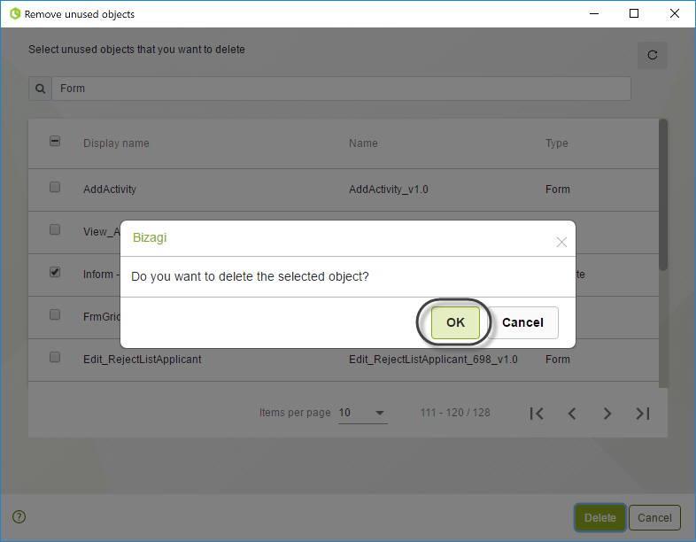The width and height of the screenshot is (696, 542).
Task: Close the Bizagi dialog with the X
Action: tap(561, 242)
